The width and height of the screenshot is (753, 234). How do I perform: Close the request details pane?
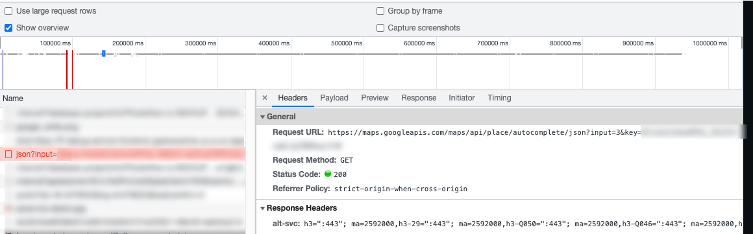(265, 98)
